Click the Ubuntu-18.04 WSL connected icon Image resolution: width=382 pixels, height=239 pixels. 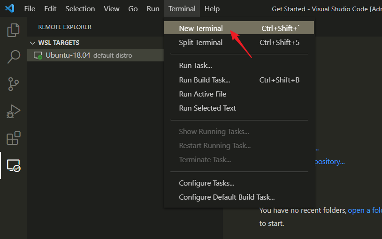coord(38,55)
